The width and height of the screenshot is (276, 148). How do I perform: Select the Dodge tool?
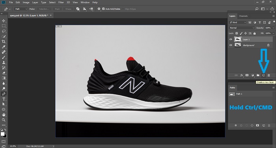[4, 89]
